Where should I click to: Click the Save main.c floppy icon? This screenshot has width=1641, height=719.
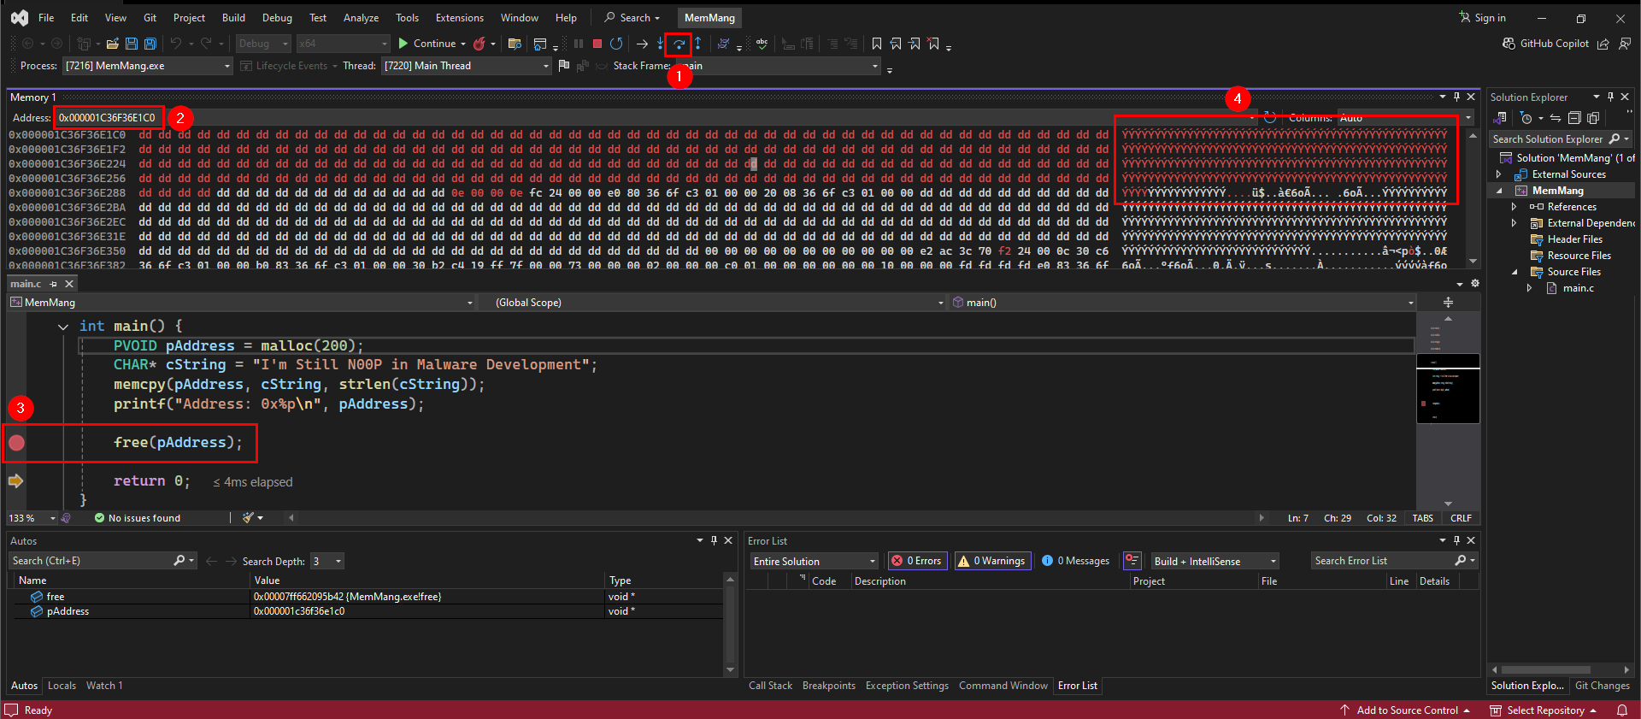132,44
